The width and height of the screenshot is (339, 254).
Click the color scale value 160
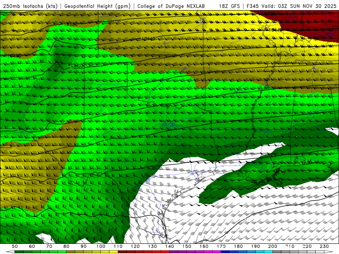pos(204,246)
